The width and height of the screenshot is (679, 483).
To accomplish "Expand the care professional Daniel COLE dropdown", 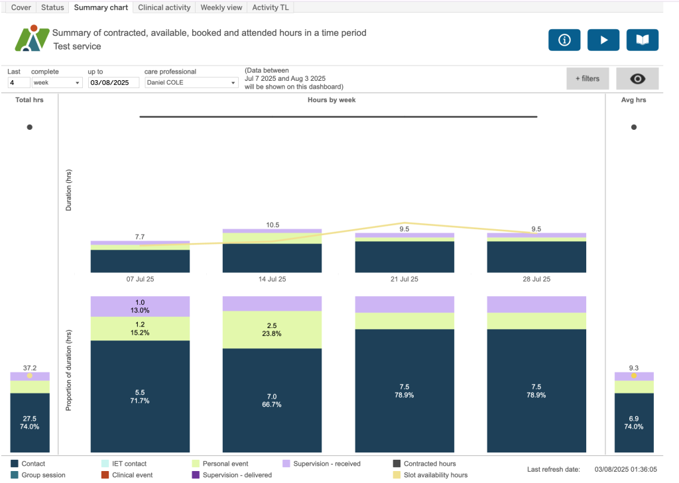I will click(x=191, y=83).
